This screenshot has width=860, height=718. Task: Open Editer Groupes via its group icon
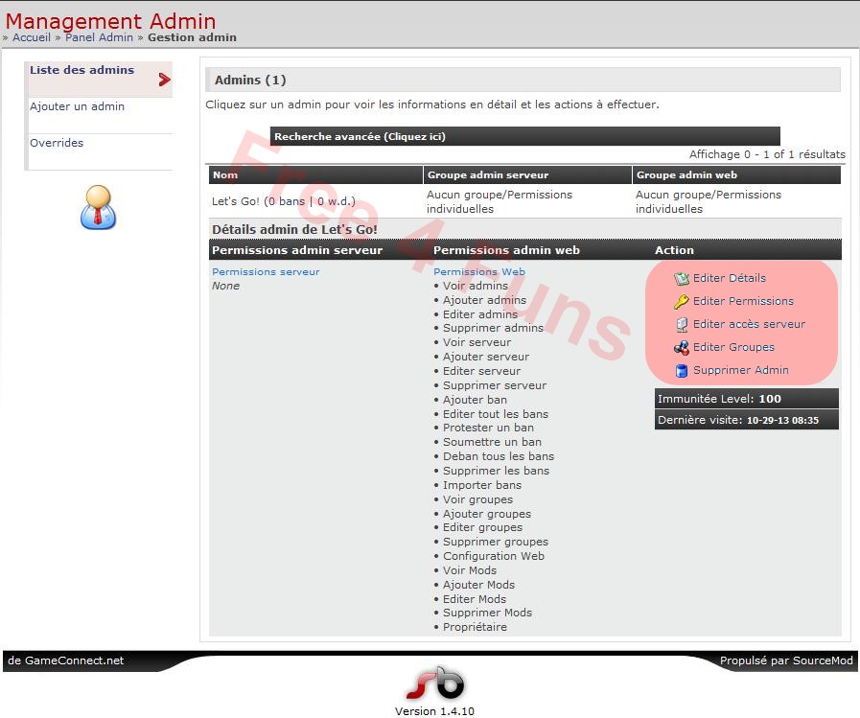coord(683,347)
